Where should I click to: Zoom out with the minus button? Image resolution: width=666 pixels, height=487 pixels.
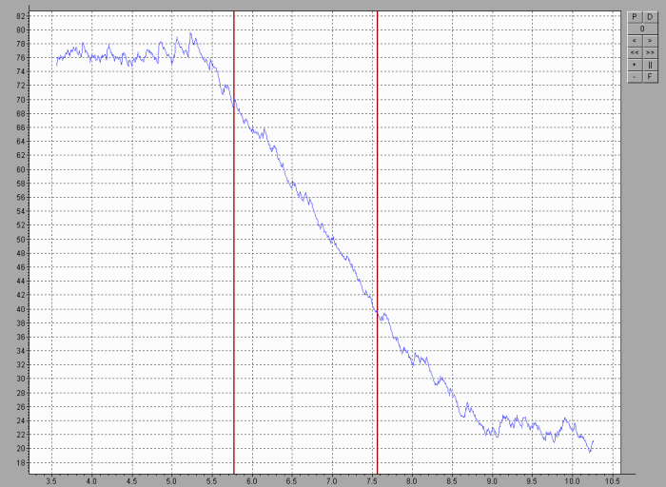tap(635, 76)
